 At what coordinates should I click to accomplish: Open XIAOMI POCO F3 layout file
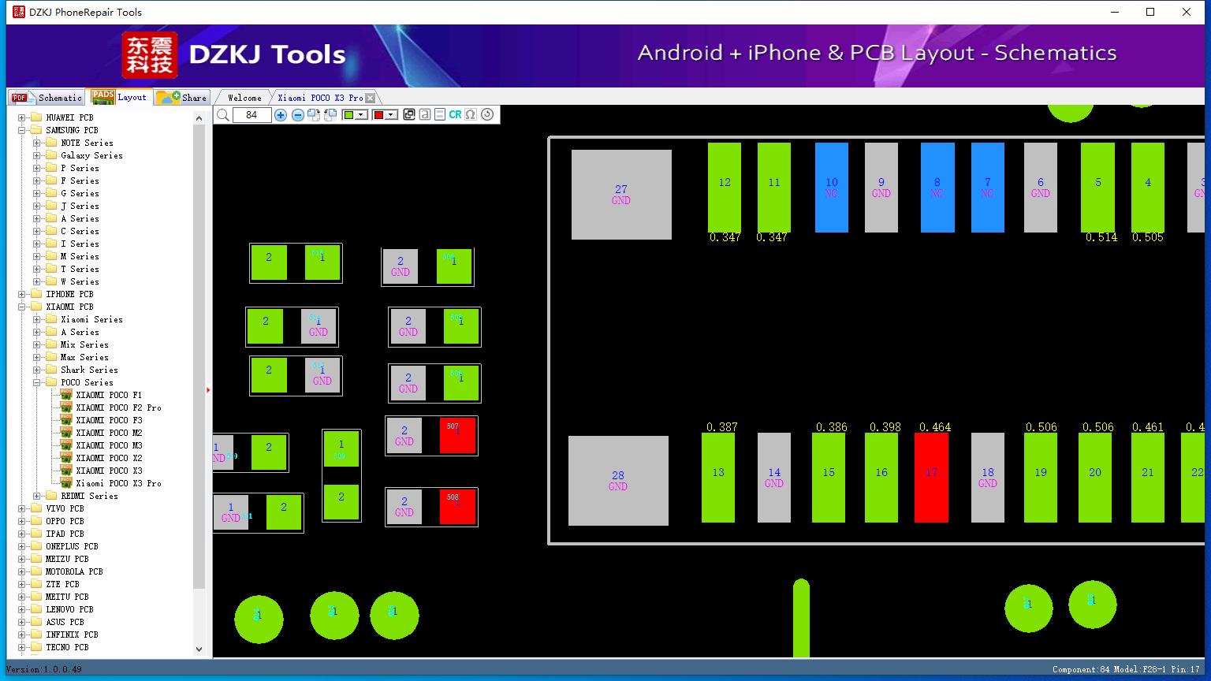tap(109, 420)
